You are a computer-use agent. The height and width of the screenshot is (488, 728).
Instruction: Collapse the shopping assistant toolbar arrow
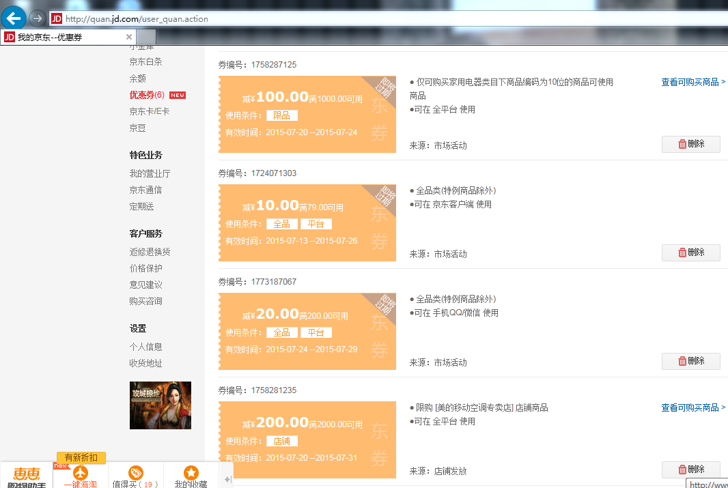click(x=228, y=480)
